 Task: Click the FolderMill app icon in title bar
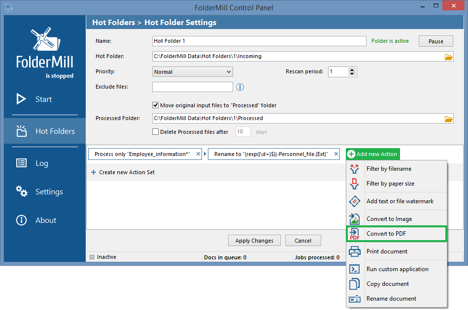[x=9, y=7]
